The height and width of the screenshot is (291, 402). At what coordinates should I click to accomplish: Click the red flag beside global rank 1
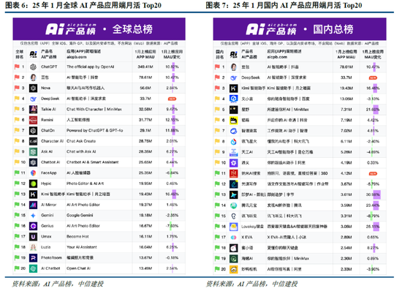pos(17,67)
